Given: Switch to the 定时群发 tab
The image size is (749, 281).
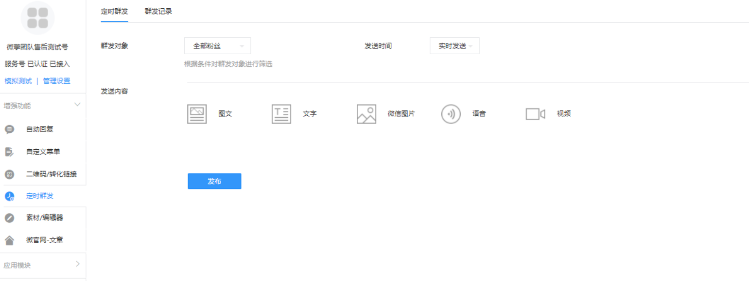Looking at the screenshot, I should point(115,11).
